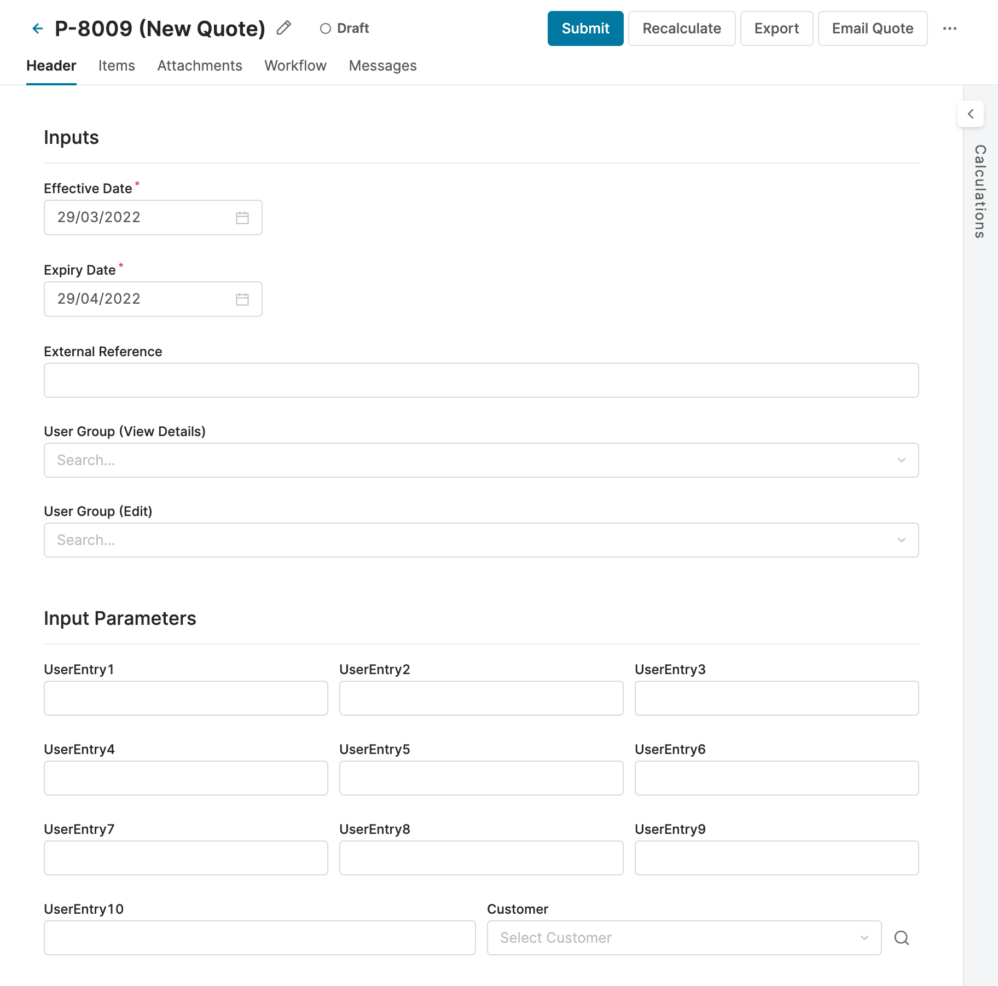This screenshot has width=998, height=986.
Task: Click Email Quote
Action: coord(872,28)
